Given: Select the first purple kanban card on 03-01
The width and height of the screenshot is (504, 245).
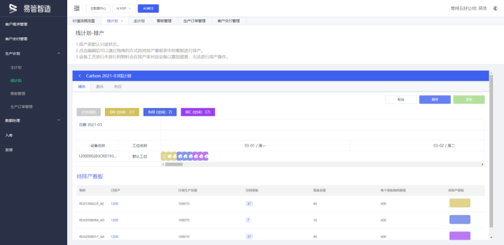Looking at the screenshot, I should [x=195, y=157].
